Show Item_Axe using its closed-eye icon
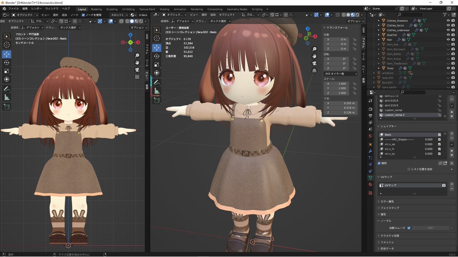Viewport: 458px width, 257px height. pyautogui.click(x=448, y=45)
